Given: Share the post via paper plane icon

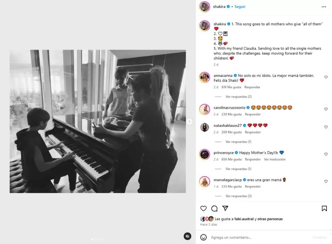Looking at the screenshot, I should pyautogui.click(x=225, y=209).
